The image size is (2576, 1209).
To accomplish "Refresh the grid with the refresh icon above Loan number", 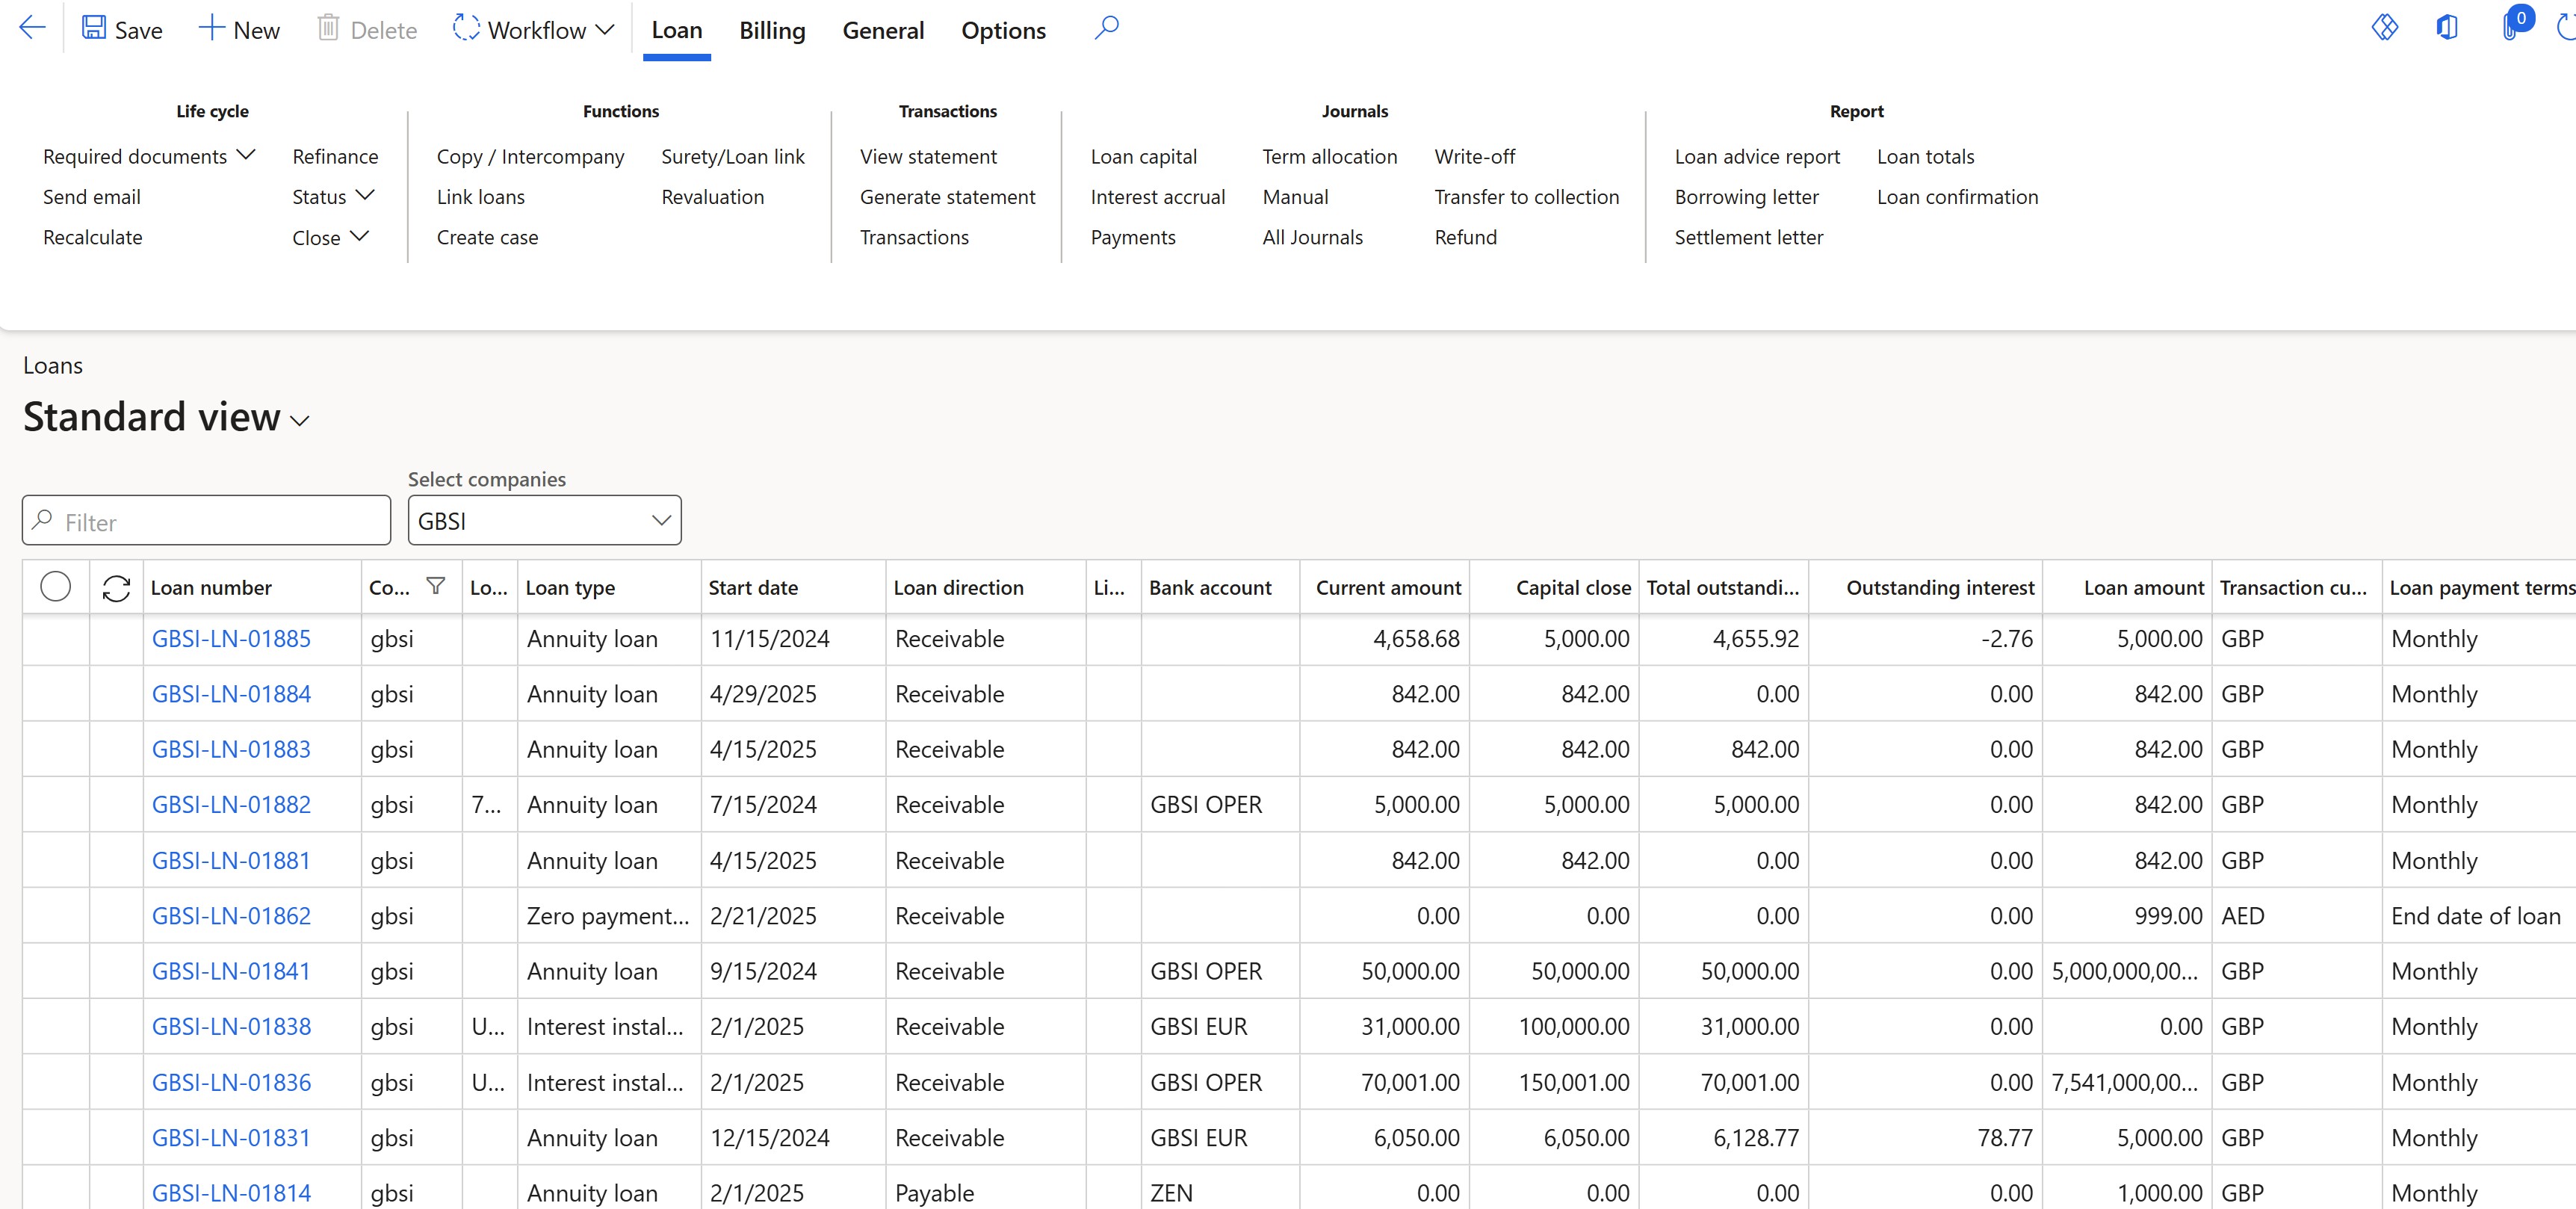I will click(x=117, y=587).
